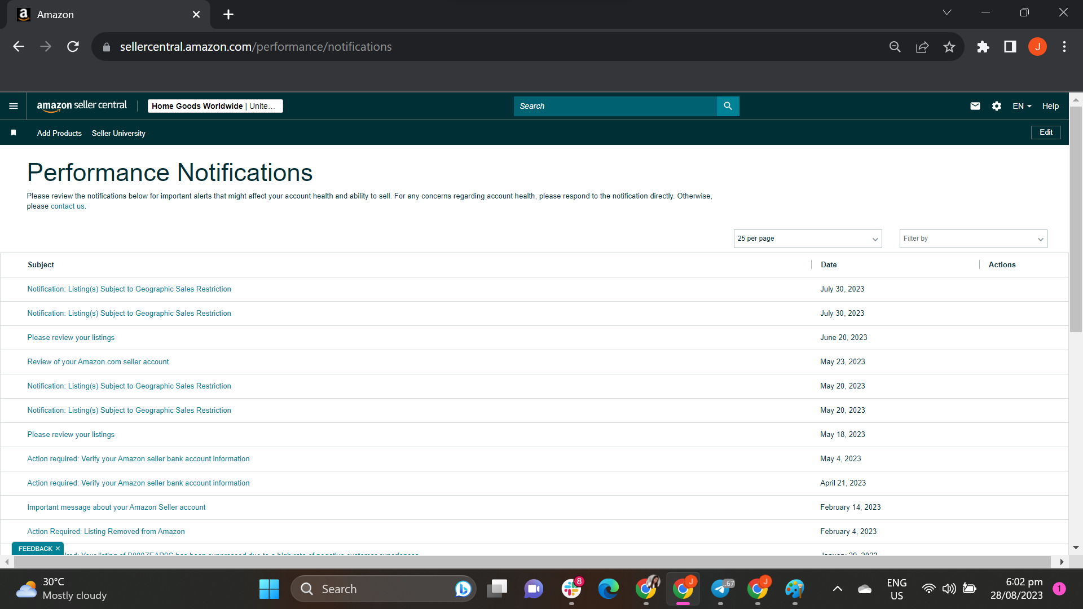This screenshot has width=1083, height=609.
Task: Open the Filter by dropdown
Action: coord(974,239)
